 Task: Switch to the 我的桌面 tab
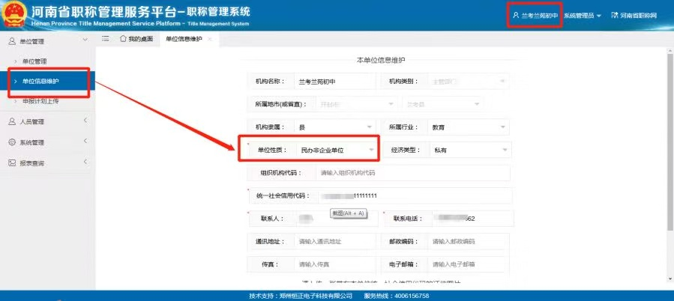136,39
